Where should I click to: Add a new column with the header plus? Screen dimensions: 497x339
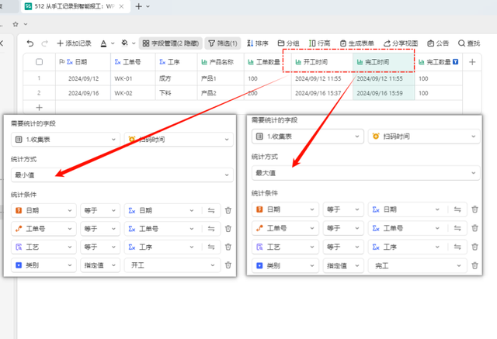[x=472, y=62]
